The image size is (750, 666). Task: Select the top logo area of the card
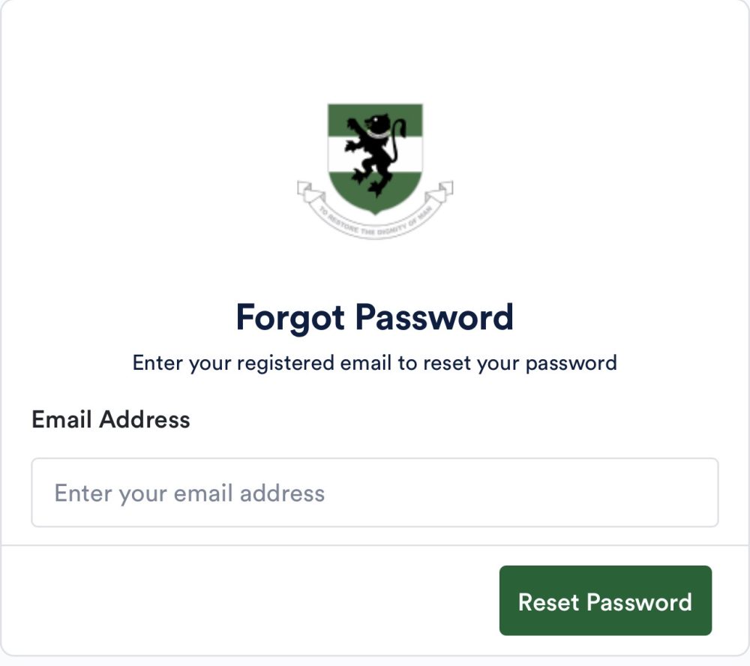point(375,161)
